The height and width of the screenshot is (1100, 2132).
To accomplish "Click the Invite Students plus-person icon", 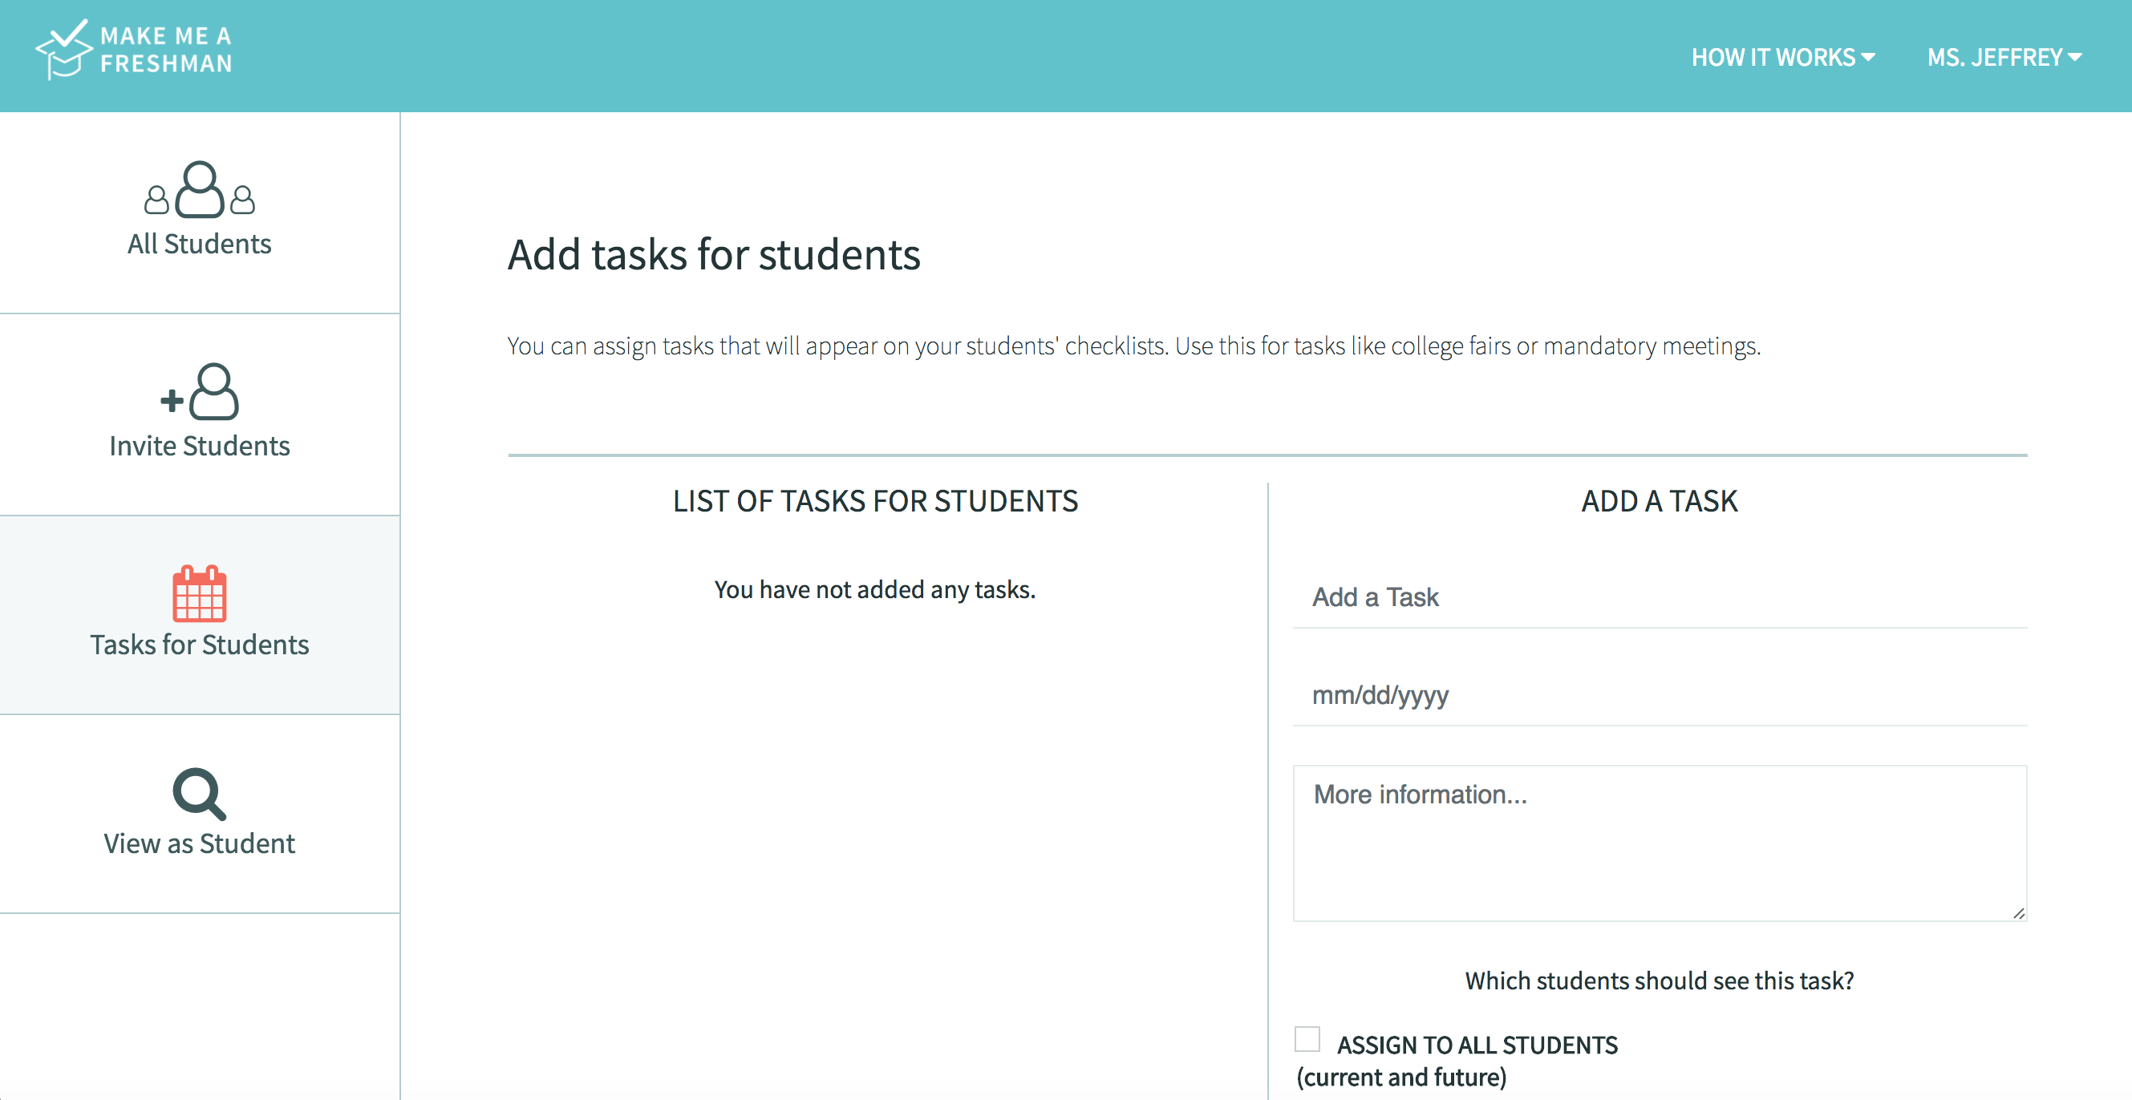I will pyautogui.click(x=201, y=392).
